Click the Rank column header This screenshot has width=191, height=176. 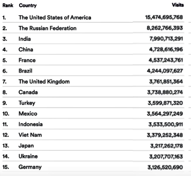click(8, 6)
